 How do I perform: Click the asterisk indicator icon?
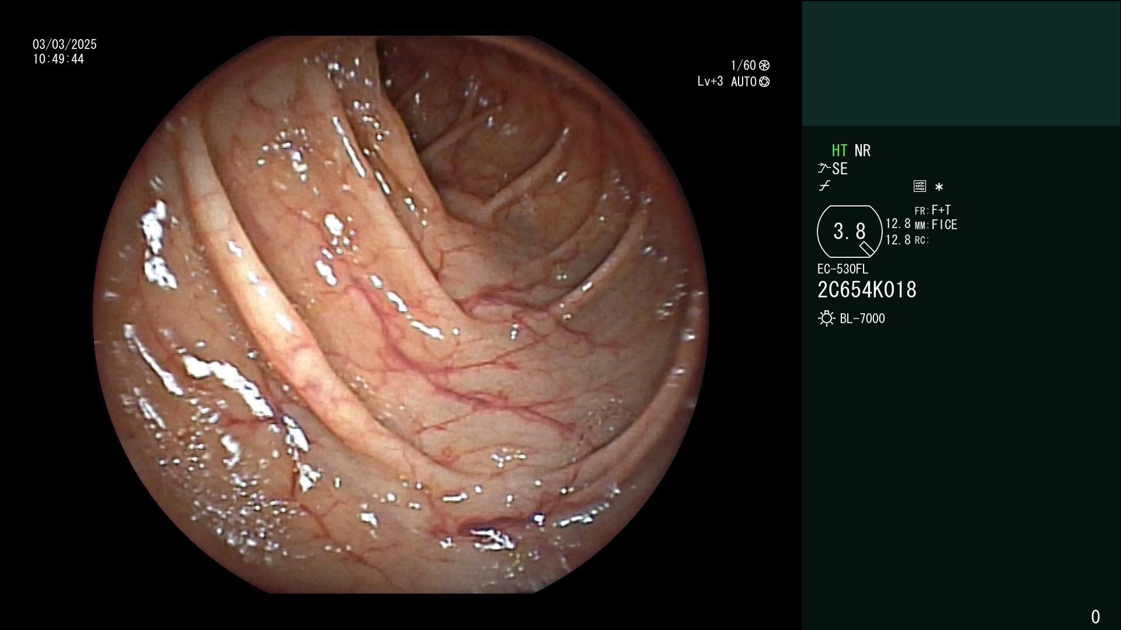[939, 187]
